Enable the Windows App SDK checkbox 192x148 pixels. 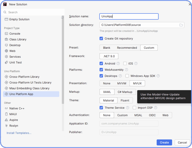coord(127,76)
